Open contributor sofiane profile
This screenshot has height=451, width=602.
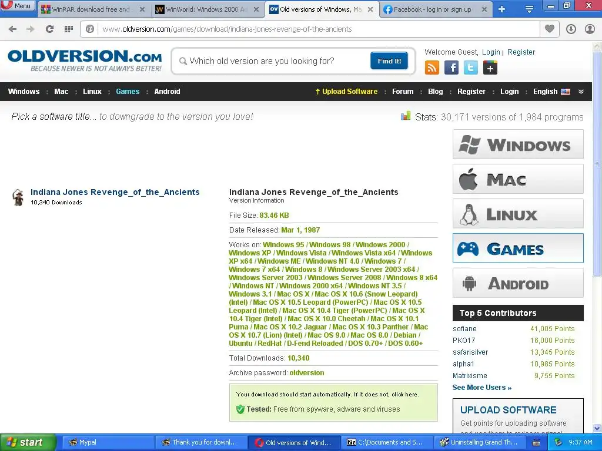coord(464,329)
